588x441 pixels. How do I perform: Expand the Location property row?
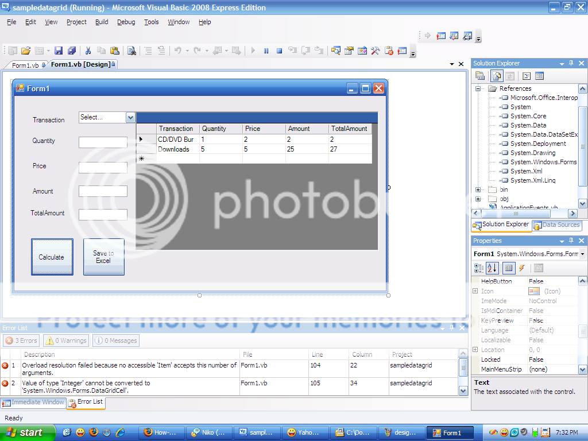[475, 350]
